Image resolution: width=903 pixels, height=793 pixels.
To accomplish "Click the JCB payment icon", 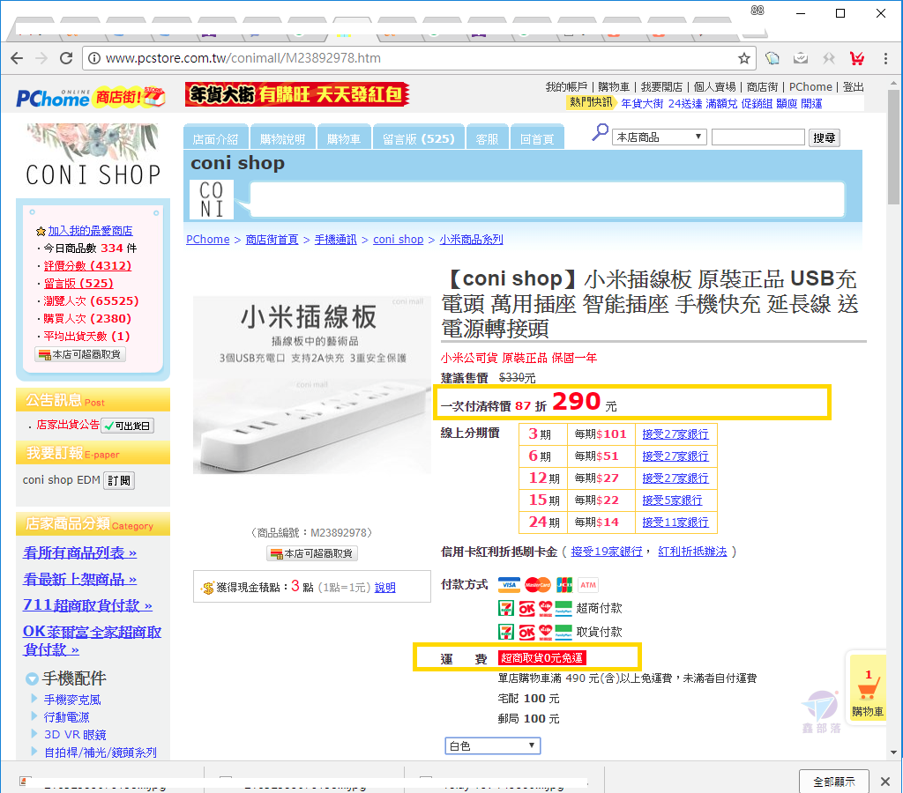I will [x=564, y=585].
